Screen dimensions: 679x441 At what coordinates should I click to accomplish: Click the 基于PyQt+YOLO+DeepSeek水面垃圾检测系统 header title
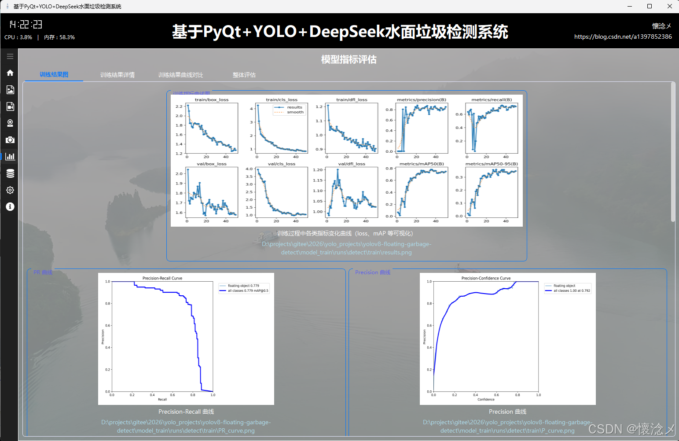click(x=340, y=32)
